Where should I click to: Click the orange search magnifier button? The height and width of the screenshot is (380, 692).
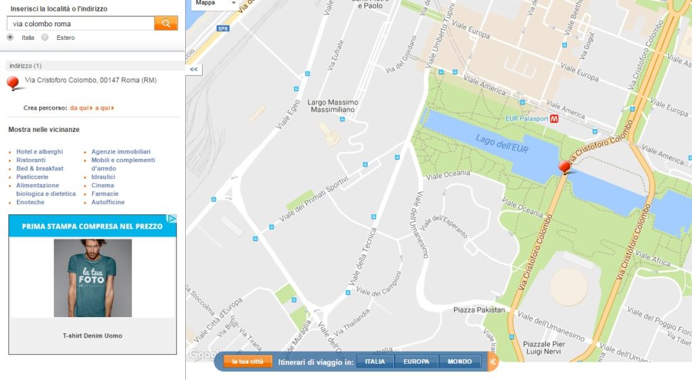(x=166, y=23)
